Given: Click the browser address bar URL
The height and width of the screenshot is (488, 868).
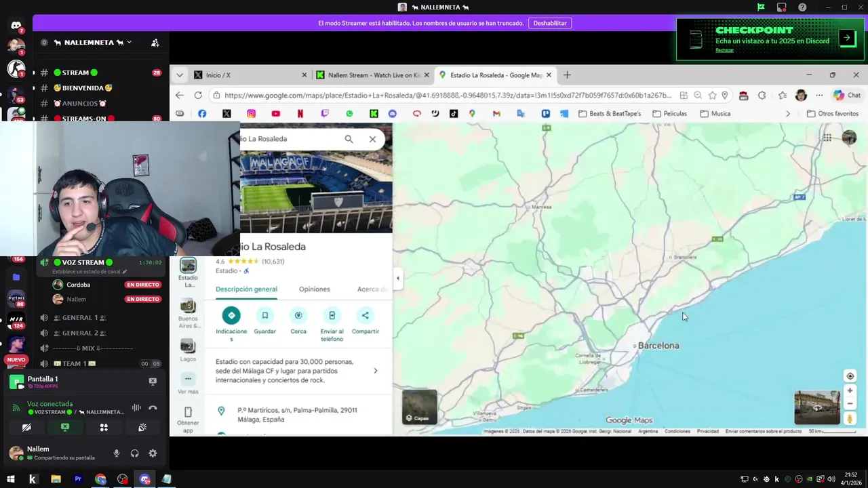Looking at the screenshot, I should [448, 96].
